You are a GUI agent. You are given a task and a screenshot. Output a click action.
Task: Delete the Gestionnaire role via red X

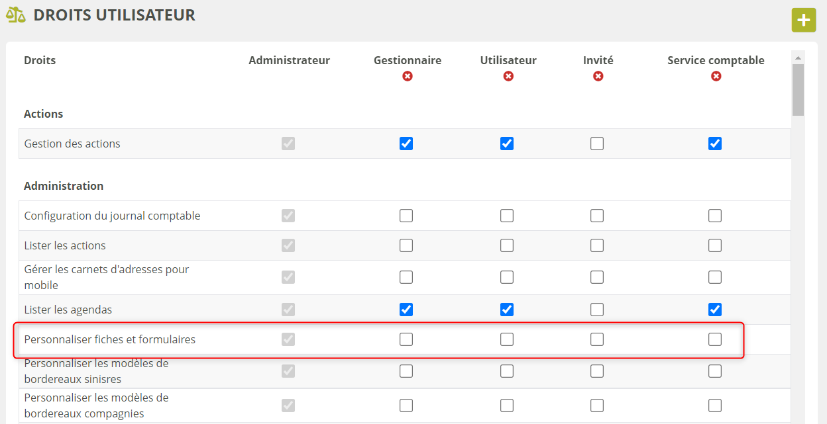point(407,76)
